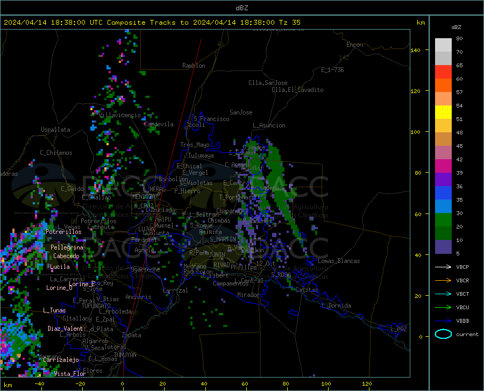Click the 0 km vertical axis tick
Screen dimensions: 484x391
[x=421, y=337]
